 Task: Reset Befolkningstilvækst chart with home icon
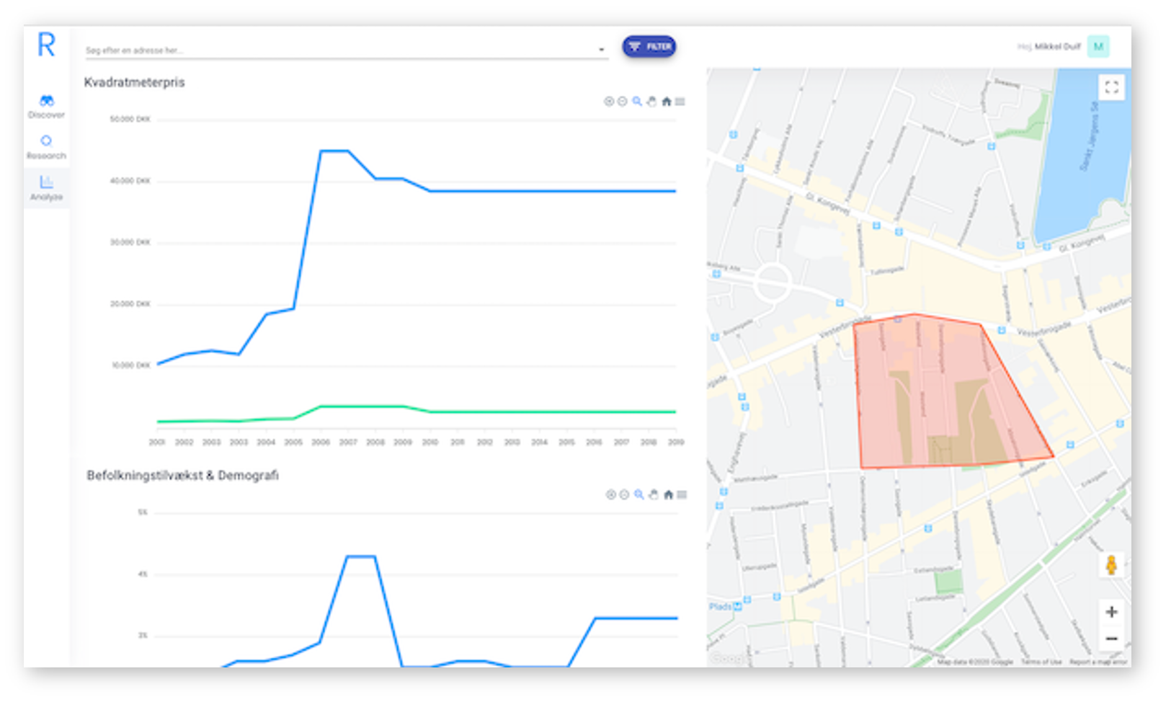669,494
